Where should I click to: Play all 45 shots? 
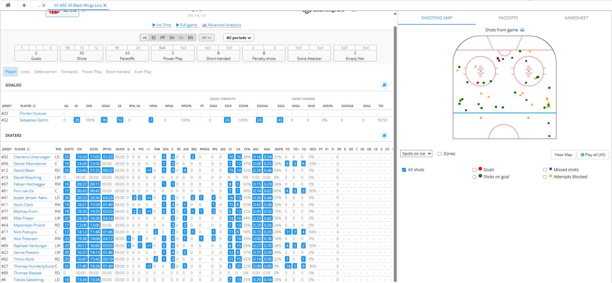pos(593,155)
